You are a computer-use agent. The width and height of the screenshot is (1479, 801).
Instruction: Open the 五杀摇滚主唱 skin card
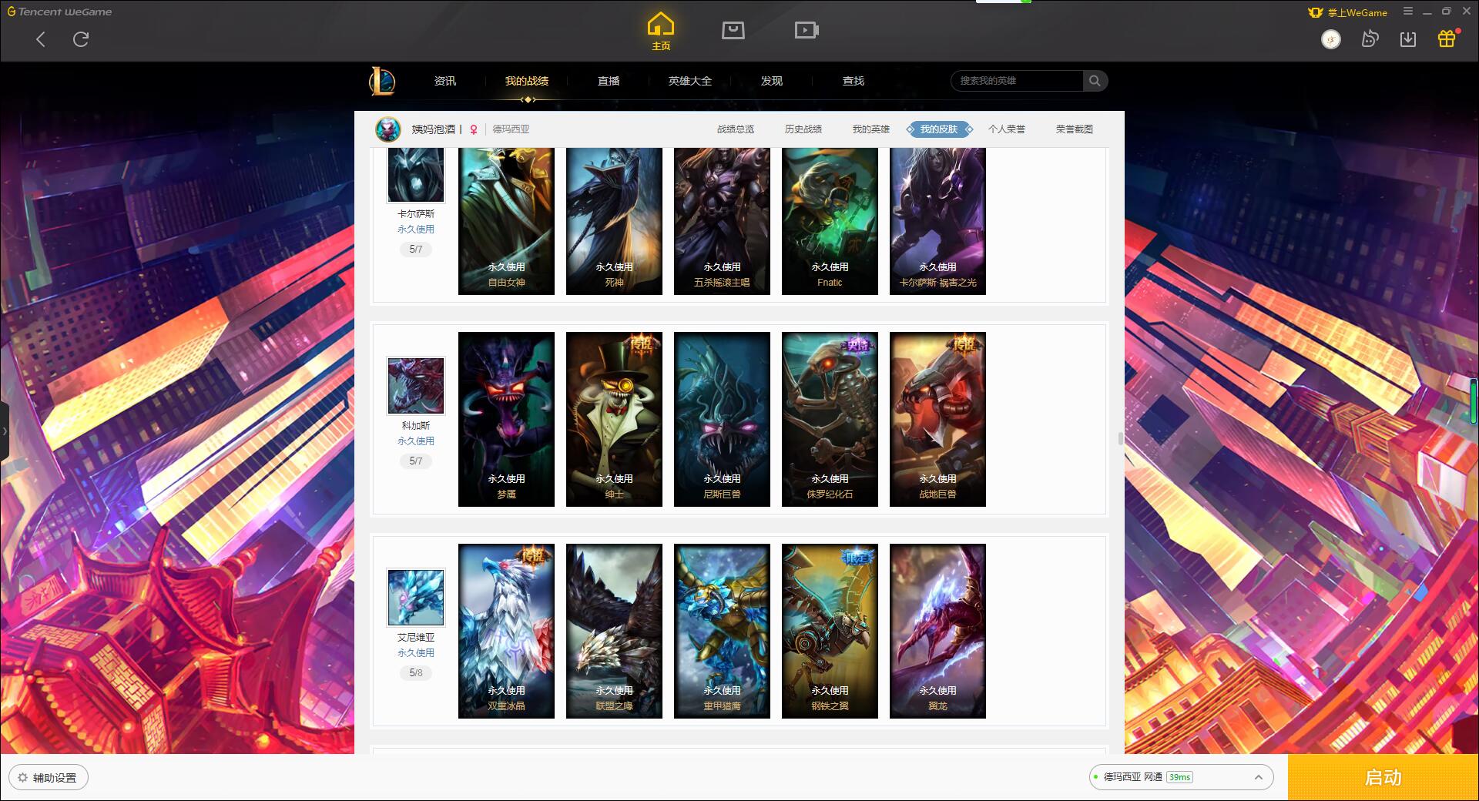722,221
